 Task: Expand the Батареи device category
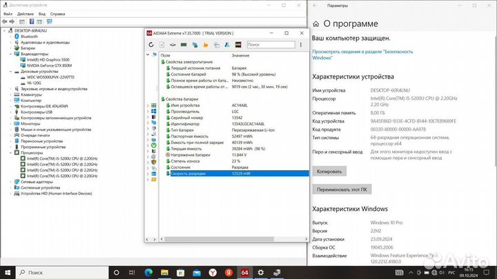point(10,48)
